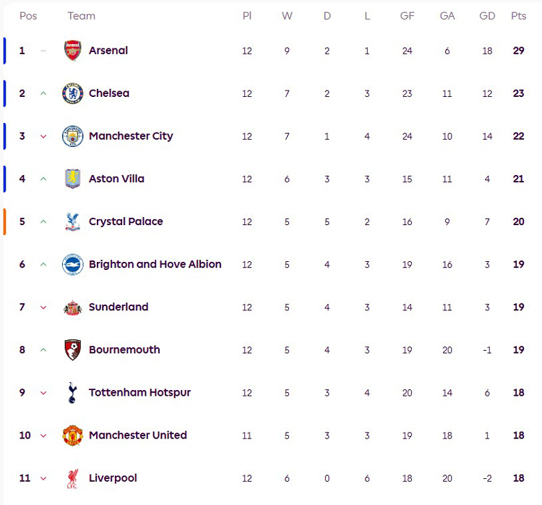
Task: Click the Liverpool club crest
Action: 73,478
